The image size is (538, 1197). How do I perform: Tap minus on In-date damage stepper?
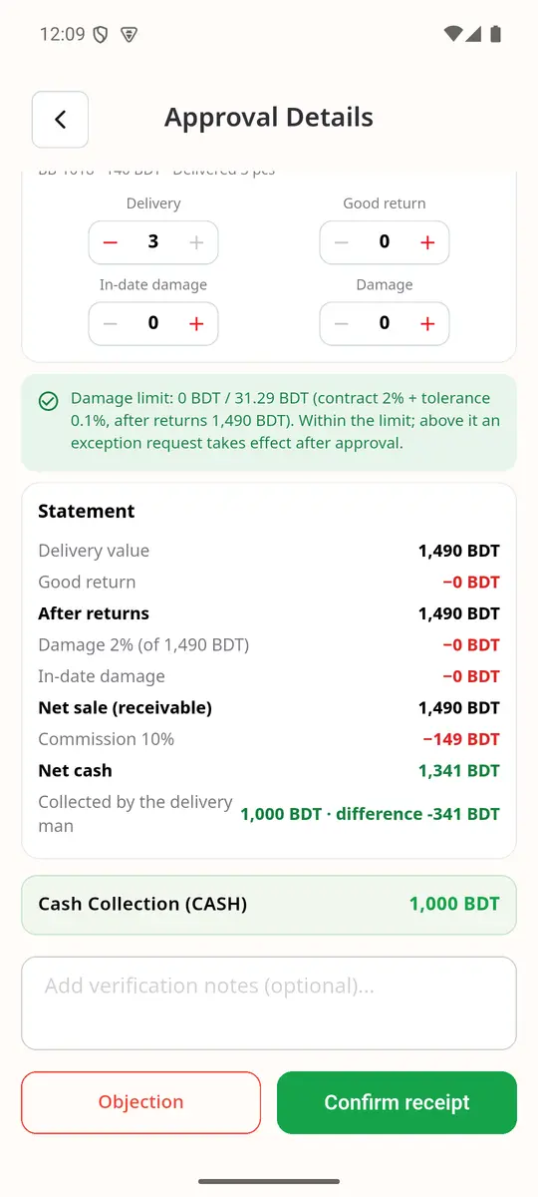click(111, 324)
